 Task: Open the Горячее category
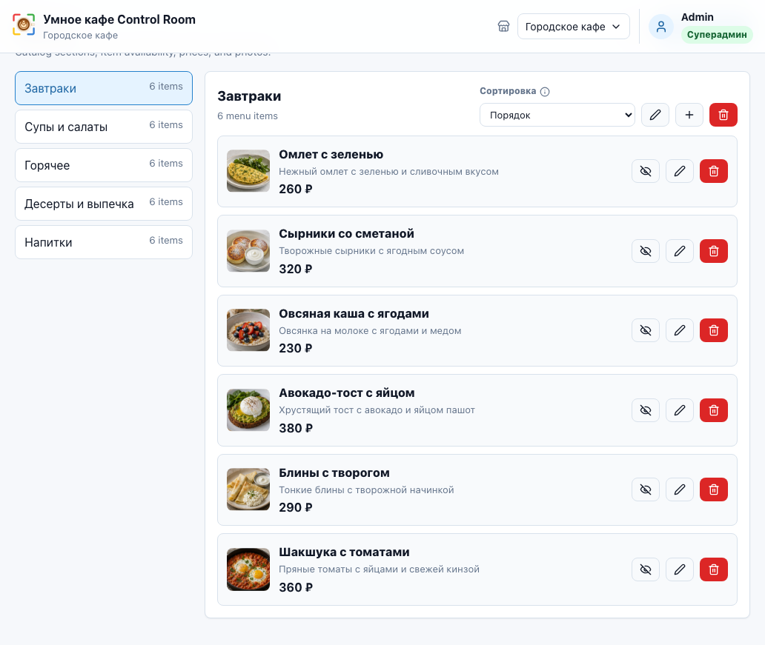point(104,165)
